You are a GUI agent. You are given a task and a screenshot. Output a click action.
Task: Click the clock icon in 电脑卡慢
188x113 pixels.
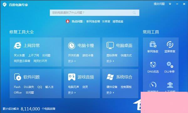[71, 46]
